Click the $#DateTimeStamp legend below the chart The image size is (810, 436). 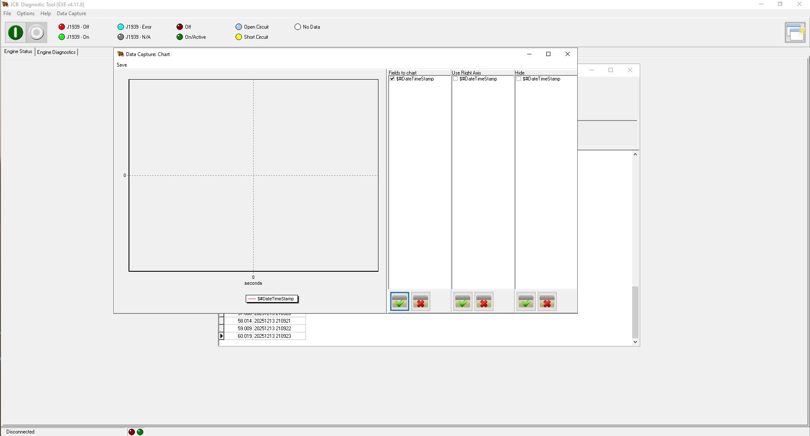click(x=272, y=299)
